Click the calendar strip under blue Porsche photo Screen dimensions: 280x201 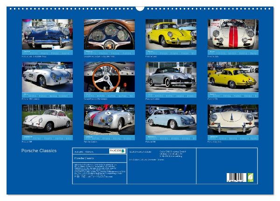click(47, 52)
